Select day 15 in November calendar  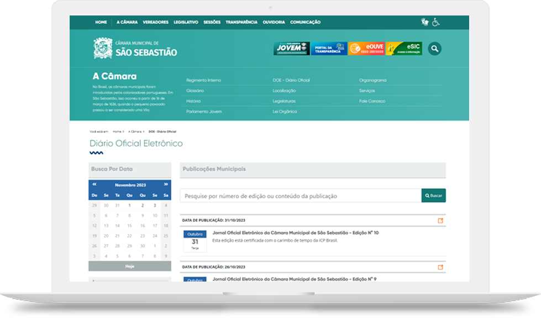tap(130, 226)
